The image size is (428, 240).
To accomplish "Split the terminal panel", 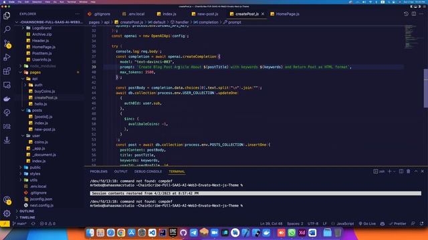I will (x=401, y=171).
